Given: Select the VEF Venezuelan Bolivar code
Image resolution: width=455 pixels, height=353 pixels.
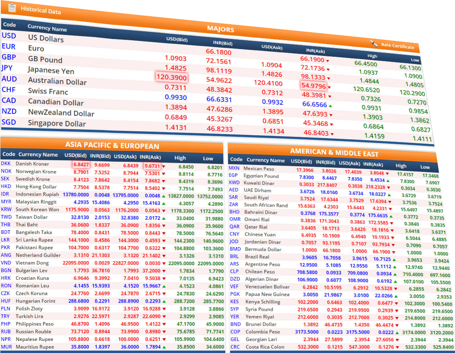Looking at the screenshot, I should [235, 287].
